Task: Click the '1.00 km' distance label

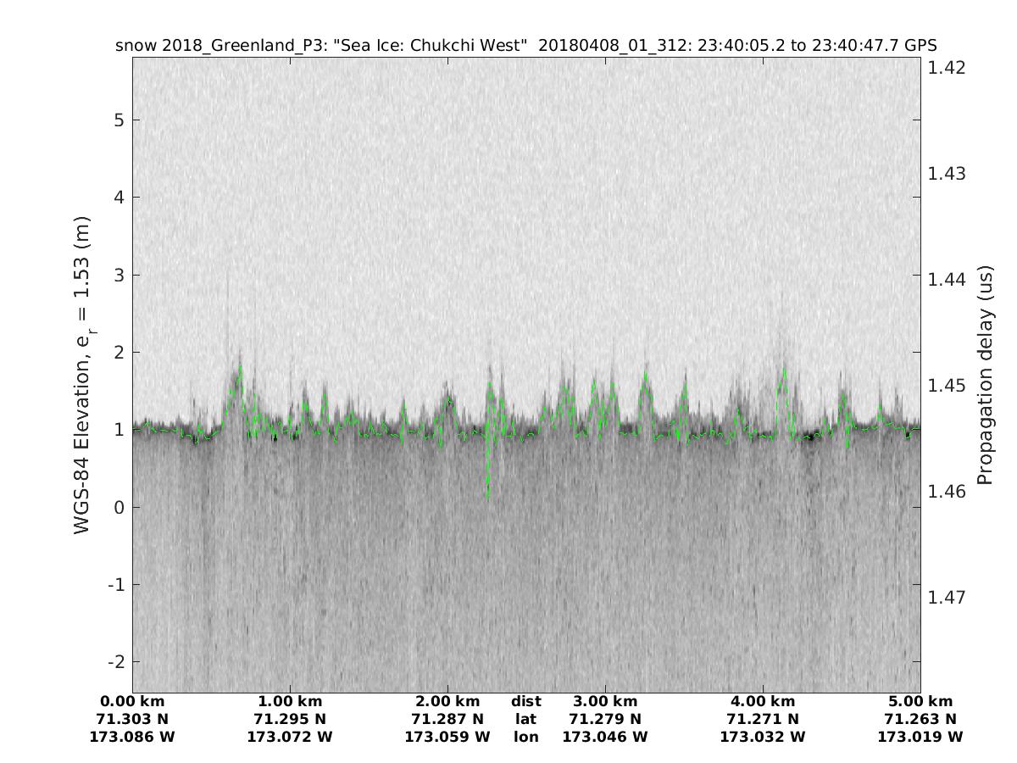Action: (290, 702)
